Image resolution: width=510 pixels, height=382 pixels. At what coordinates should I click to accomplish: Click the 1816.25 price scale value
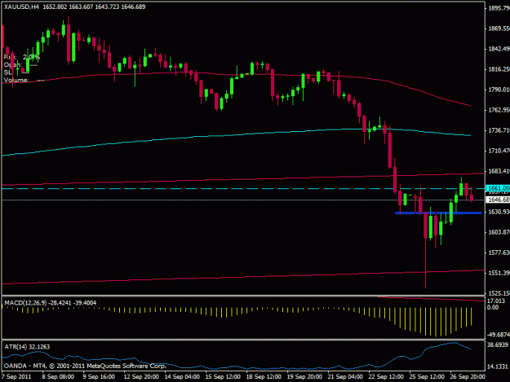(x=499, y=69)
